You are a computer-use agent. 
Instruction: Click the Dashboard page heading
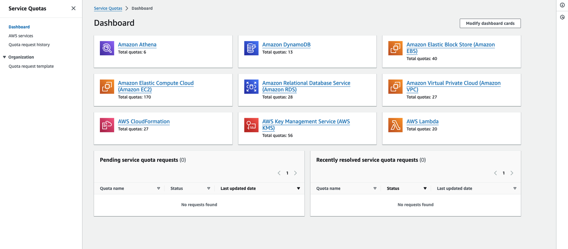point(114,23)
